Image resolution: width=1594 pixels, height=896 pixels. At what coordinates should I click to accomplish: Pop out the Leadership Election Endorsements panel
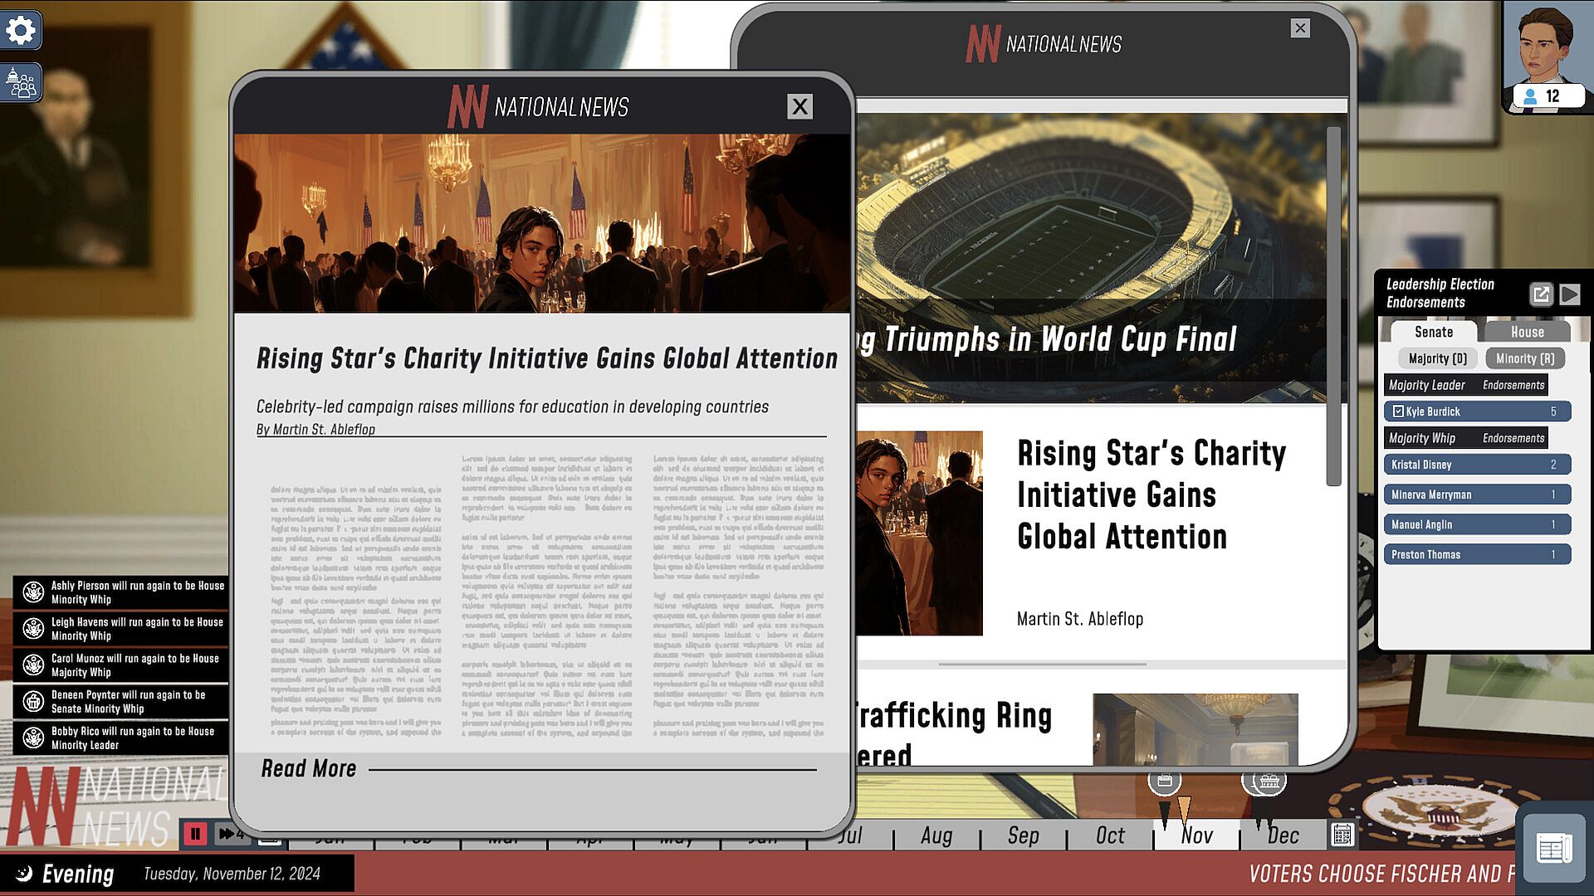point(1541,295)
